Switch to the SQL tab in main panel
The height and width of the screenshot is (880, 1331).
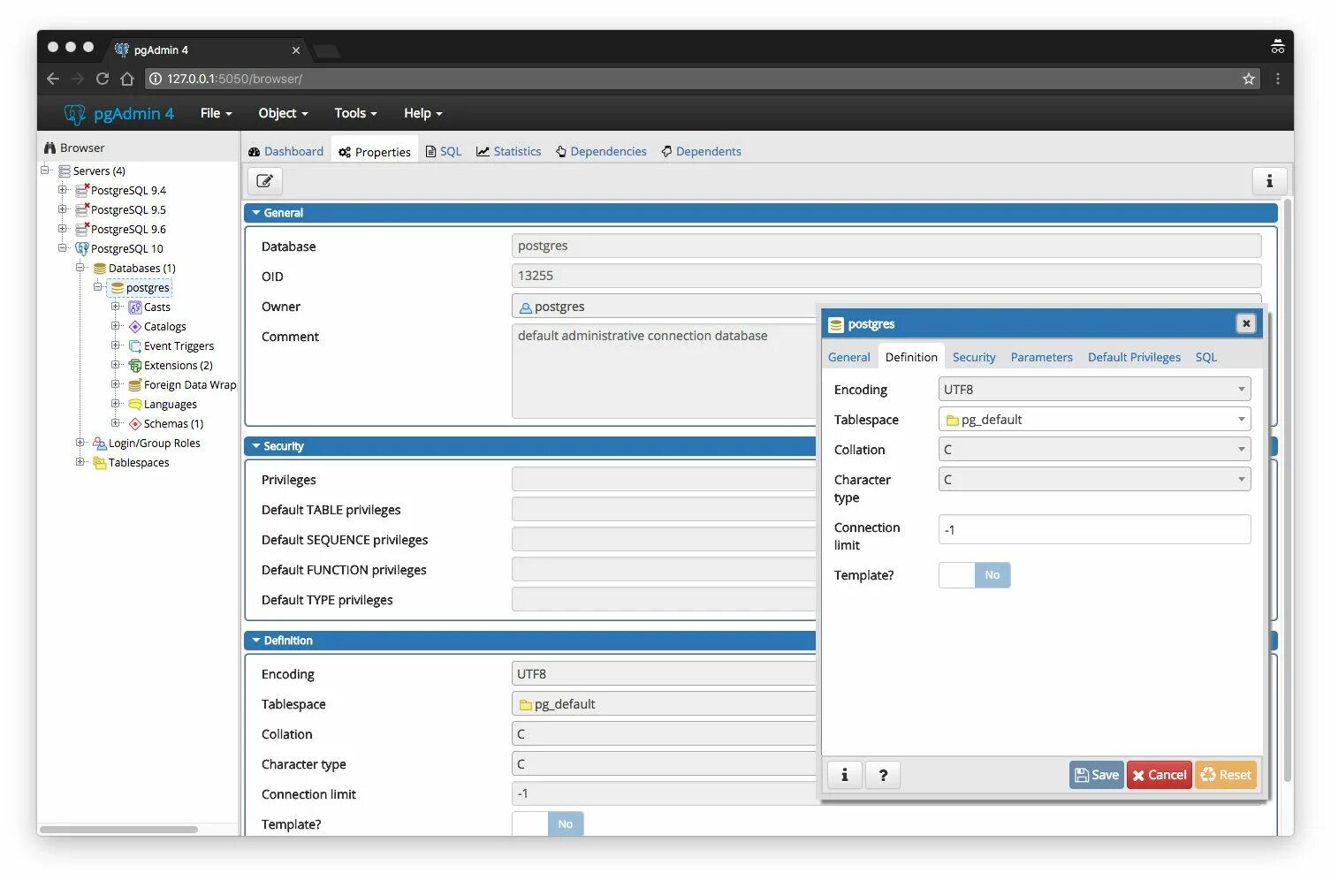444,151
